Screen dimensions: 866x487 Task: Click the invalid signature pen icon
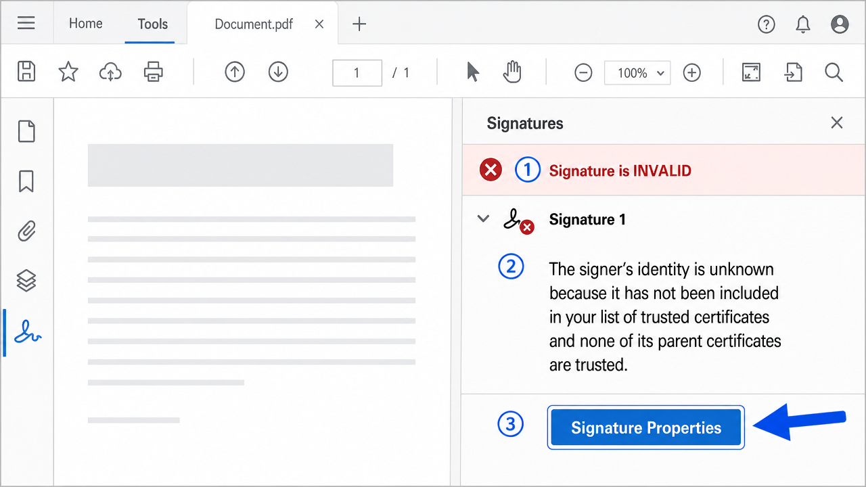[x=518, y=221]
